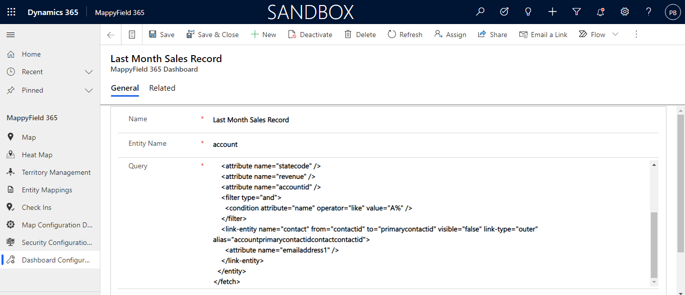Open the notifications bell icon
The width and height of the screenshot is (685, 295).
coord(601,12)
